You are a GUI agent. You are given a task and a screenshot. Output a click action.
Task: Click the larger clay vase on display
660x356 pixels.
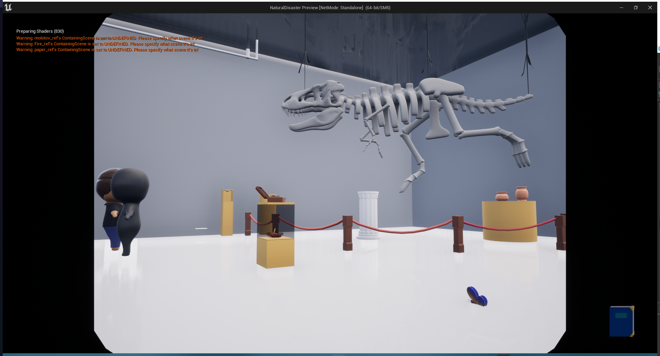click(x=522, y=194)
